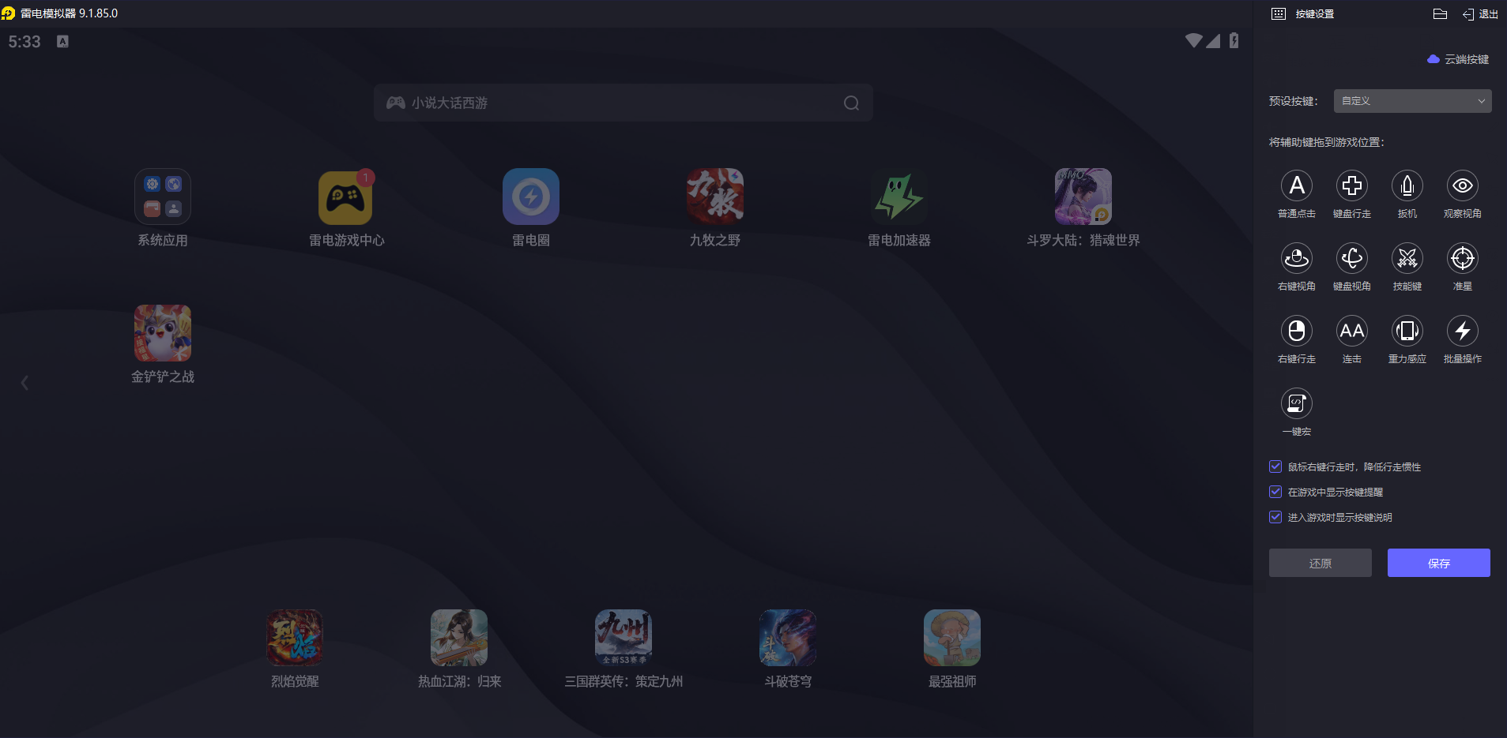Save key mapping with 保存 button

click(1439, 563)
